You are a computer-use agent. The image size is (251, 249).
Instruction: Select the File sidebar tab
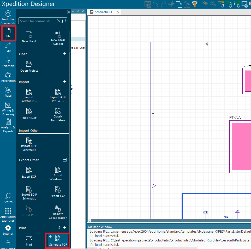coord(9,33)
